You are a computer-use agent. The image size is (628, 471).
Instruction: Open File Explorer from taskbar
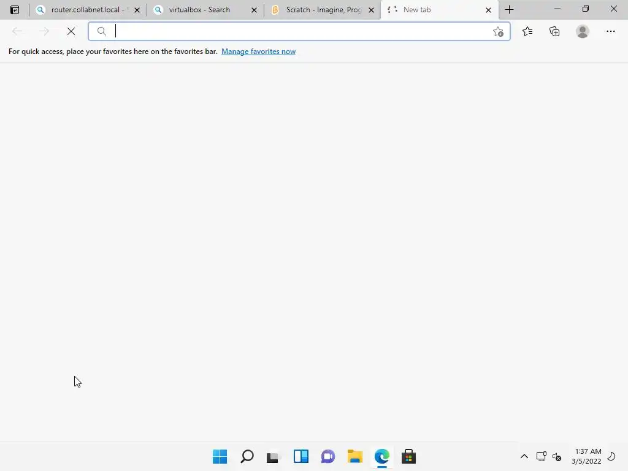pyautogui.click(x=355, y=456)
